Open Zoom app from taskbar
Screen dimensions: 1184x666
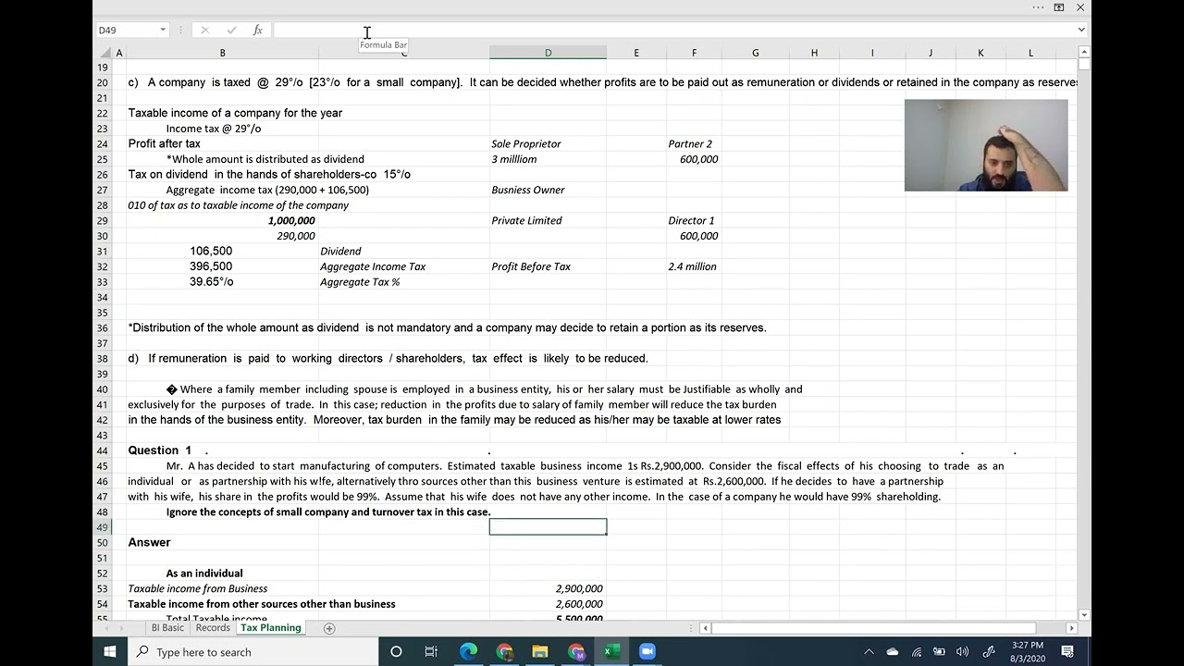coord(647,651)
